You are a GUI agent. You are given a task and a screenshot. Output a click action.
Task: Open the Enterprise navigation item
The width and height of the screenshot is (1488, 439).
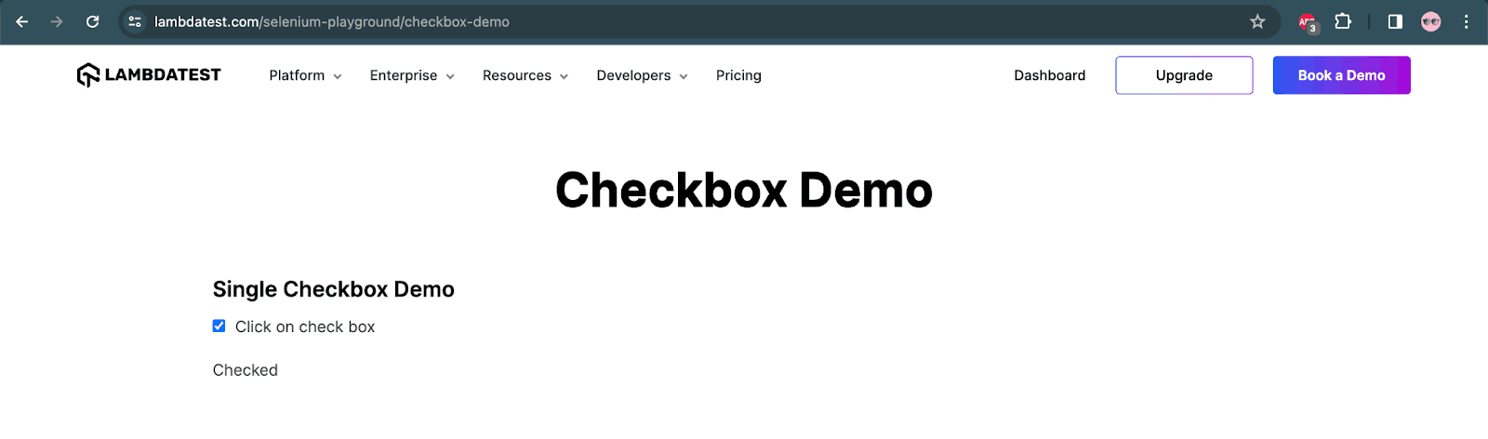tap(404, 75)
